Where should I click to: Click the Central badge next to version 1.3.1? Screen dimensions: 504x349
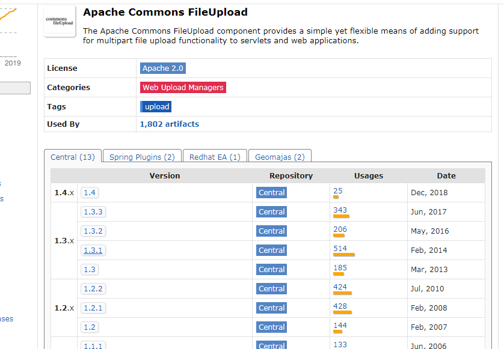coord(271,250)
